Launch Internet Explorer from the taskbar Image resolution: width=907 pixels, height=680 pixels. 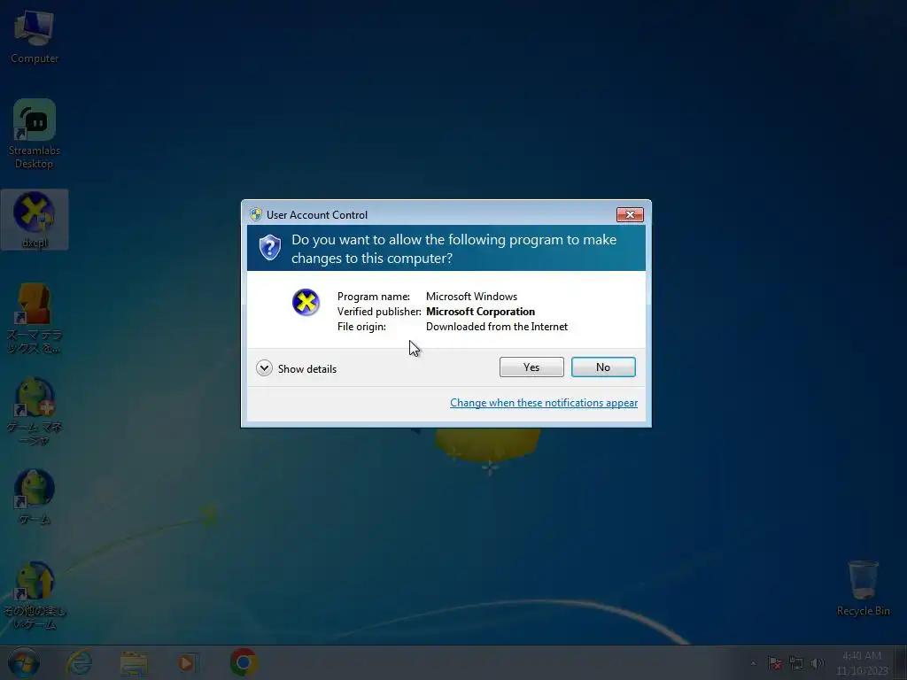pyautogui.click(x=79, y=662)
